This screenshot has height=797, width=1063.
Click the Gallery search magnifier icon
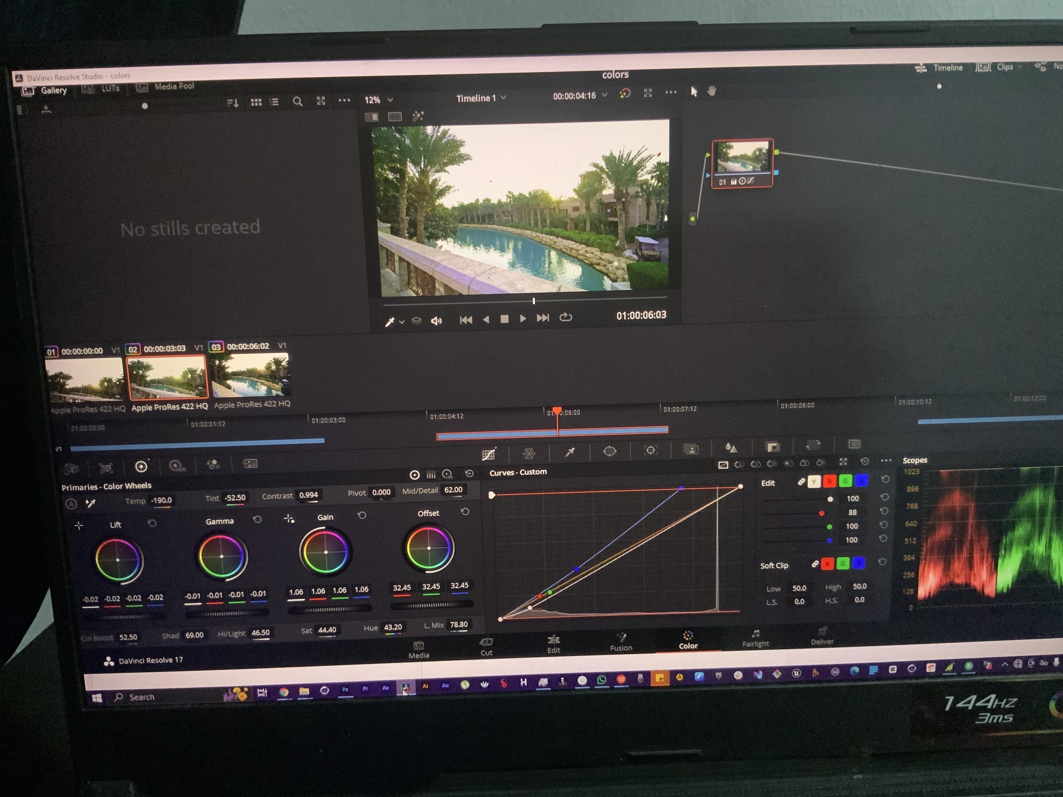(297, 101)
